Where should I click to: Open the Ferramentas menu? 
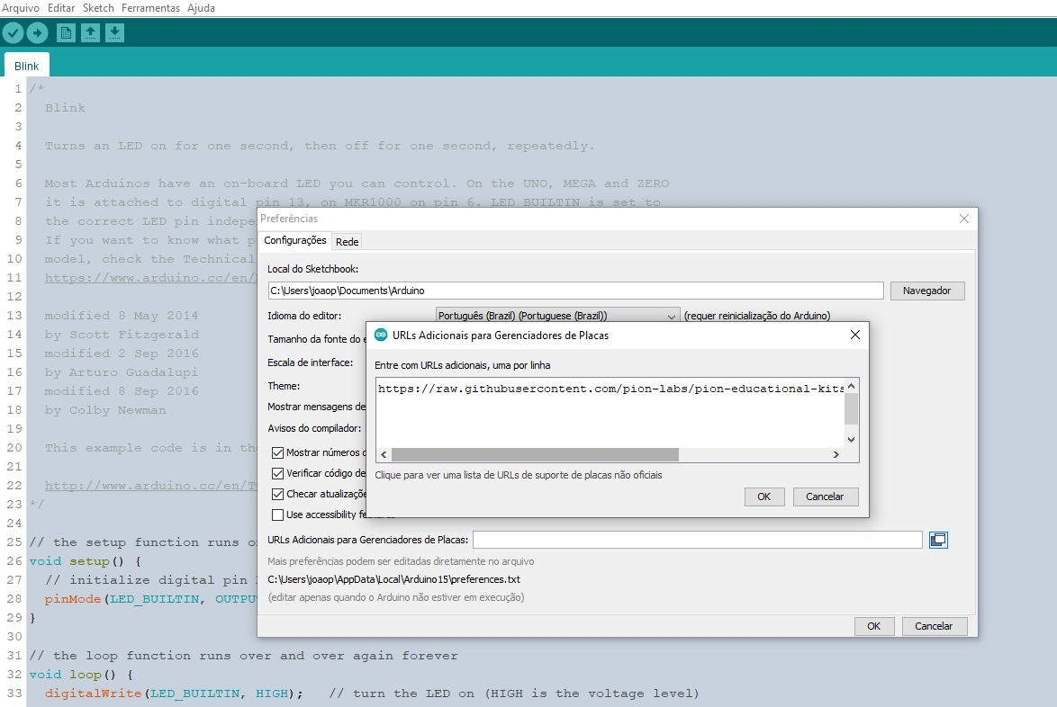pyautogui.click(x=151, y=8)
